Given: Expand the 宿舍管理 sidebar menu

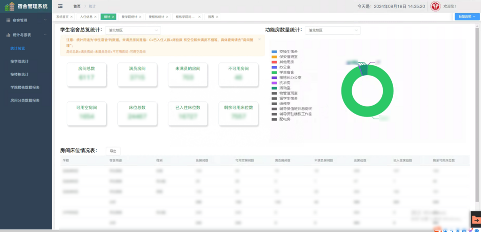Looking at the screenshot, I should click(x=26, y=20).
